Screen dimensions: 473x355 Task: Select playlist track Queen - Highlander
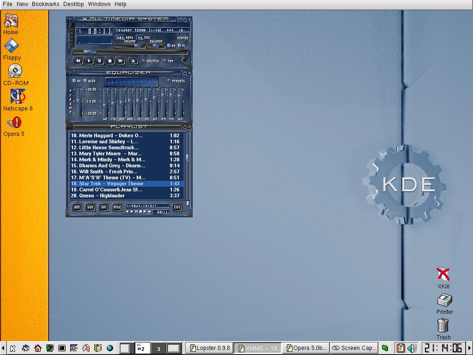pos(102,196)
